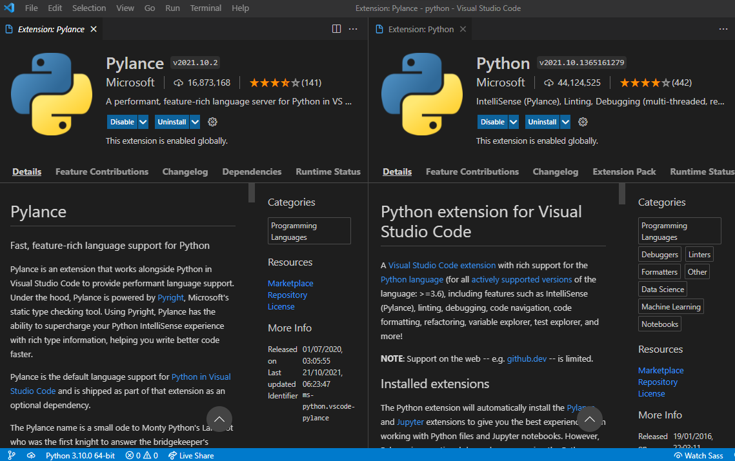Open the Terminal menu
This screenshot has width=735, height=461.
click(205, 8)
